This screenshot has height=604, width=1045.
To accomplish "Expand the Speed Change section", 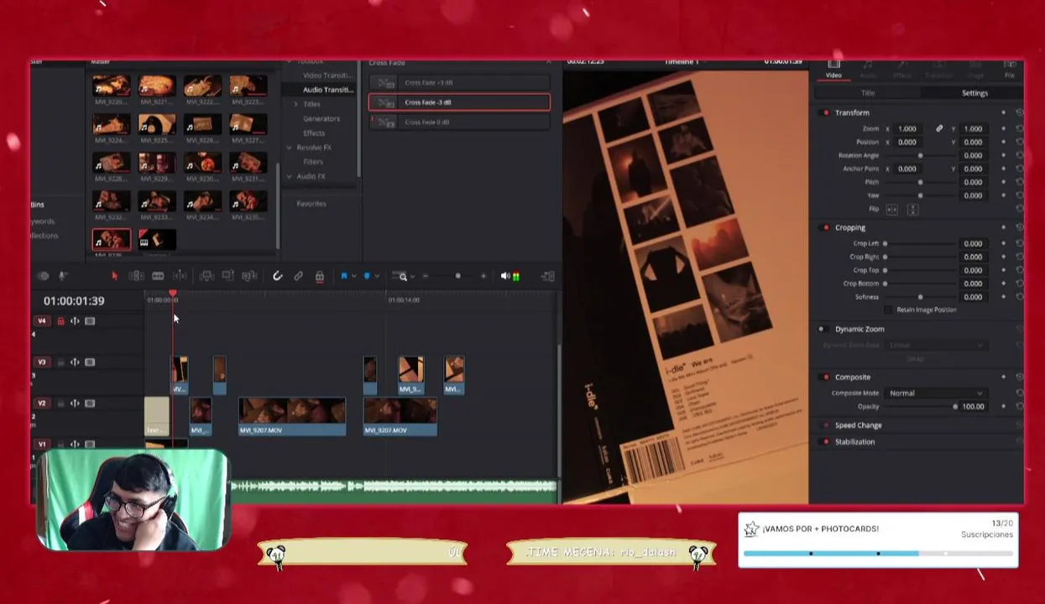I will [x=858, y=425].
